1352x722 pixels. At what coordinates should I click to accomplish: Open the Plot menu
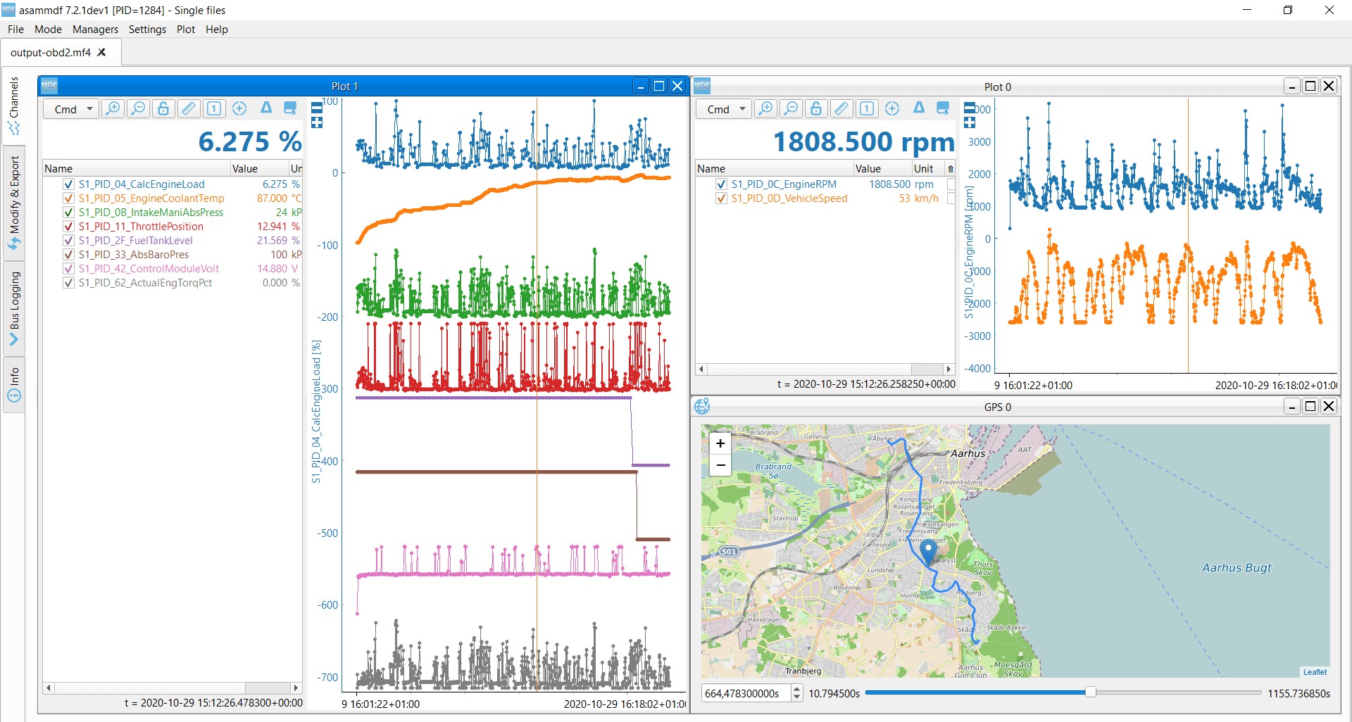point(186,30)
